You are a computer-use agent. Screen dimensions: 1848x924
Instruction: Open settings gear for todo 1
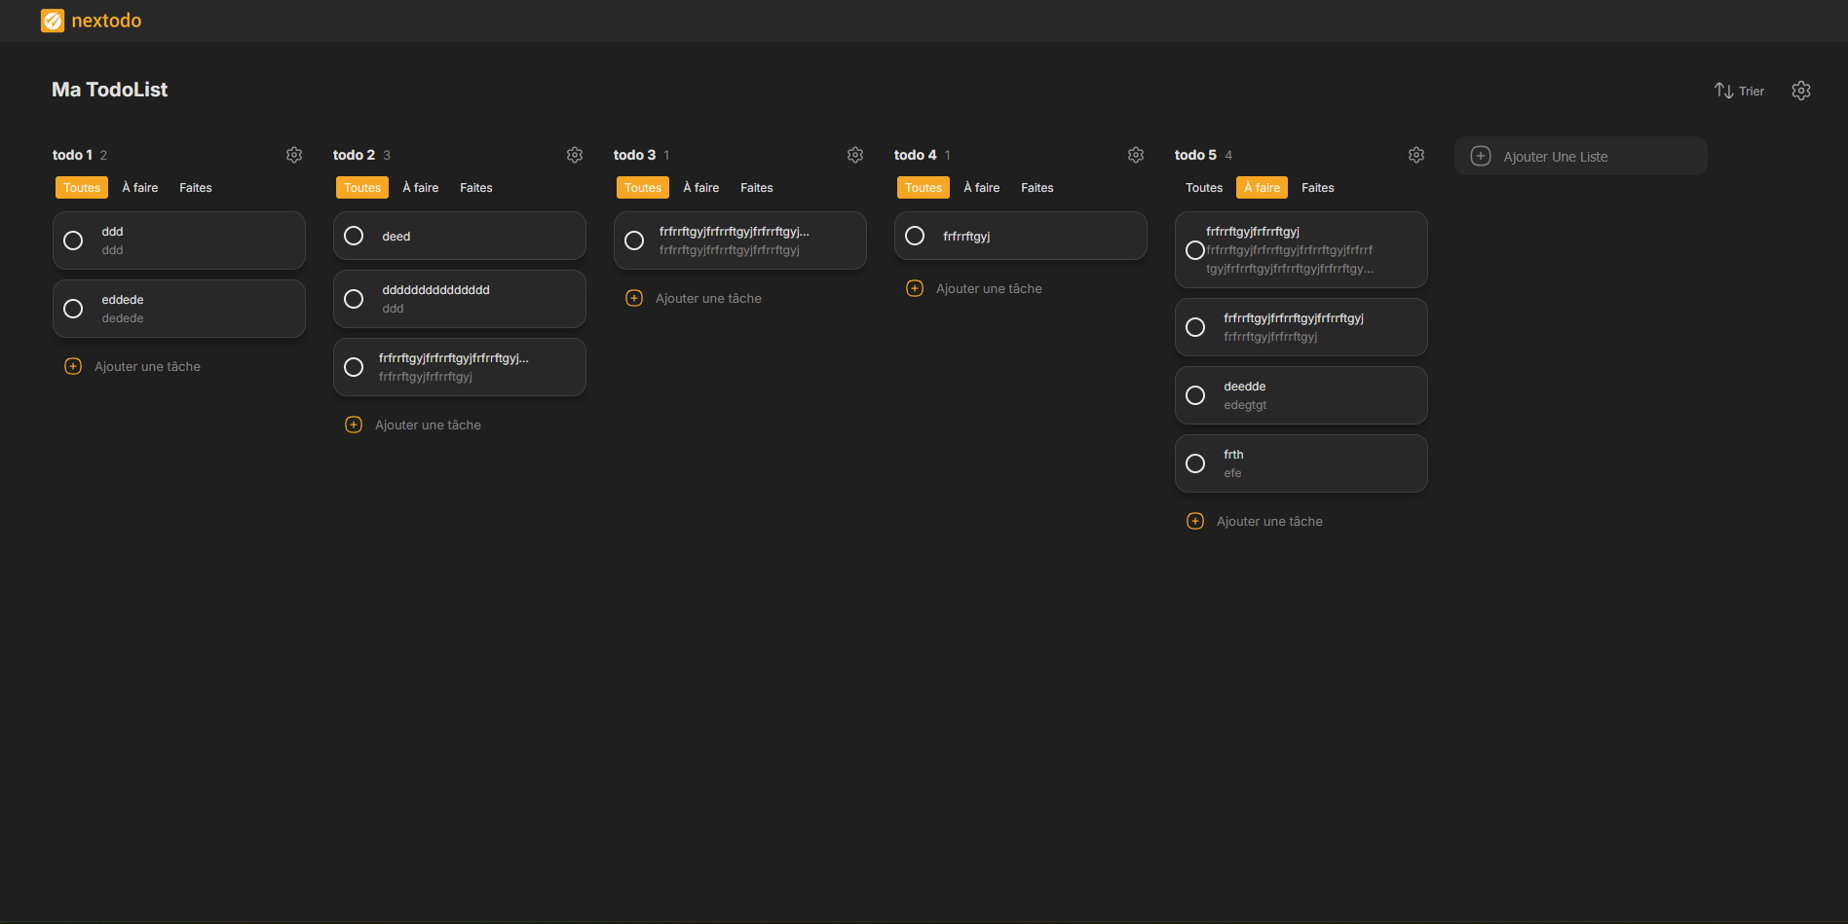(294, 155)
